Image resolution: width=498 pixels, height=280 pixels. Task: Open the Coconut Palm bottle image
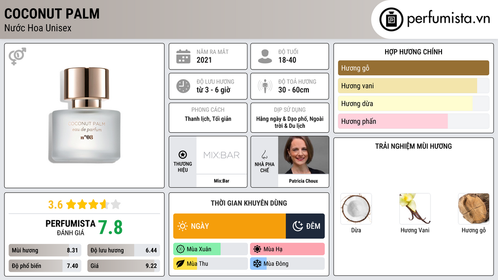85,115
